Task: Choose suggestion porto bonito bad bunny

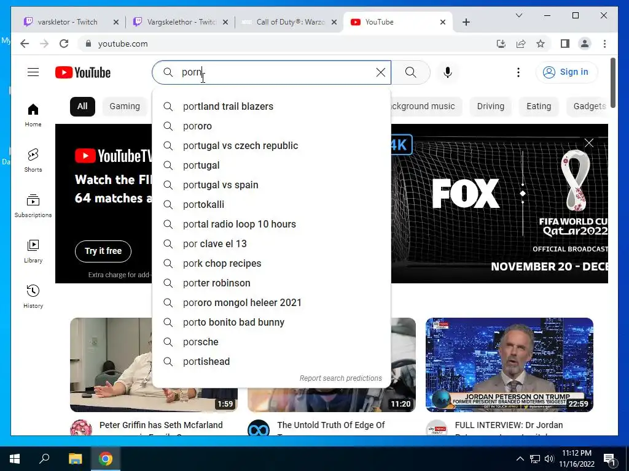Action: coord(272,322)
